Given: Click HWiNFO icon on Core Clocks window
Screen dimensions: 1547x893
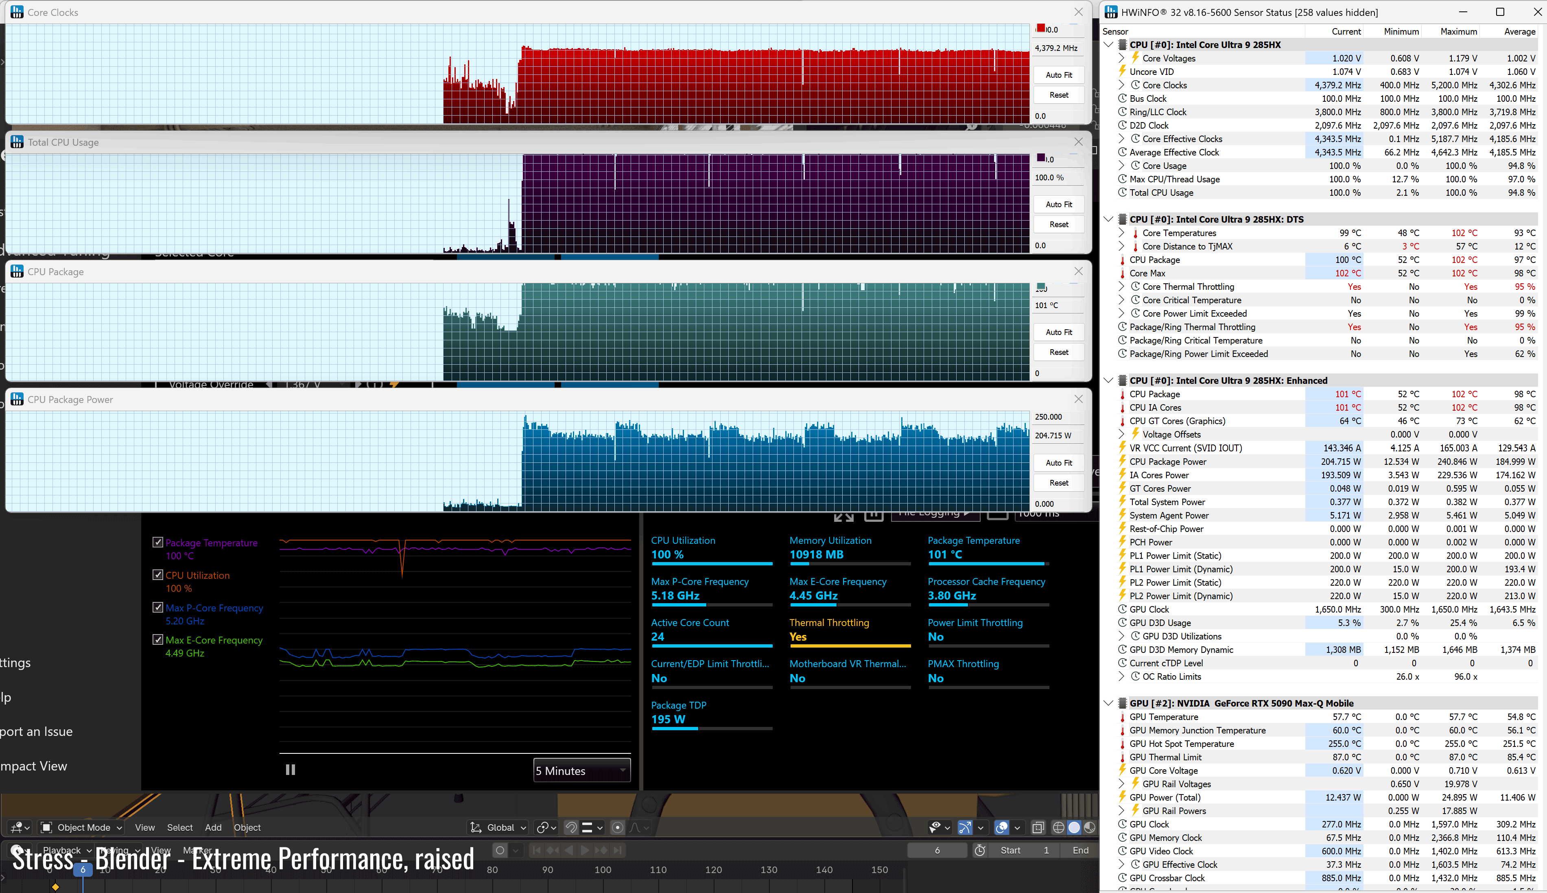Looking at the screenshot, I should pos(17,12).
